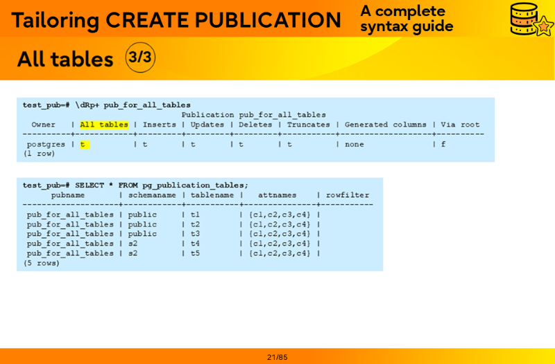Click the 'attnames' column header
This screenshot has width=555, height=364.
click(277, 195)
